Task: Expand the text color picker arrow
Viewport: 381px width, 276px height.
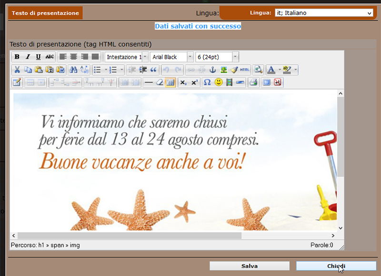Action: pos(280,70)
